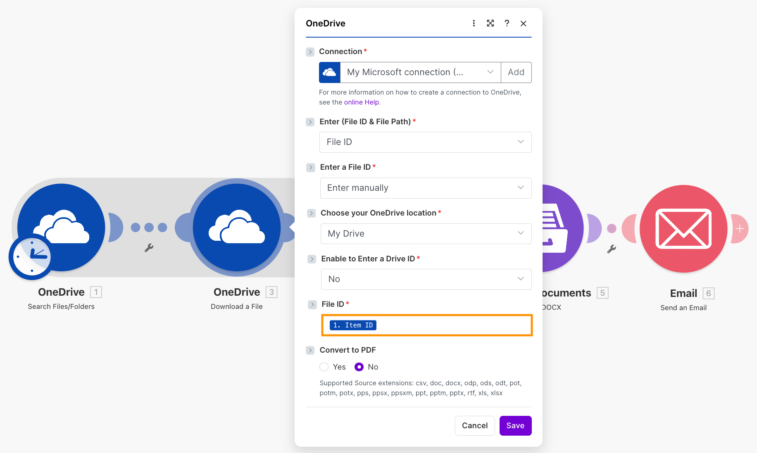The width and height of the screenshot is (757, 453).
Task: Click the 'Email' module title
Action: click(x=683, y=293)
